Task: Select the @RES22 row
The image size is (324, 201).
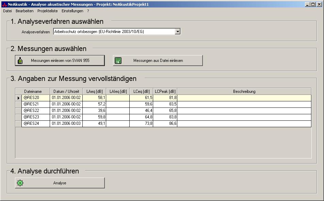Action: pos(35,111)
